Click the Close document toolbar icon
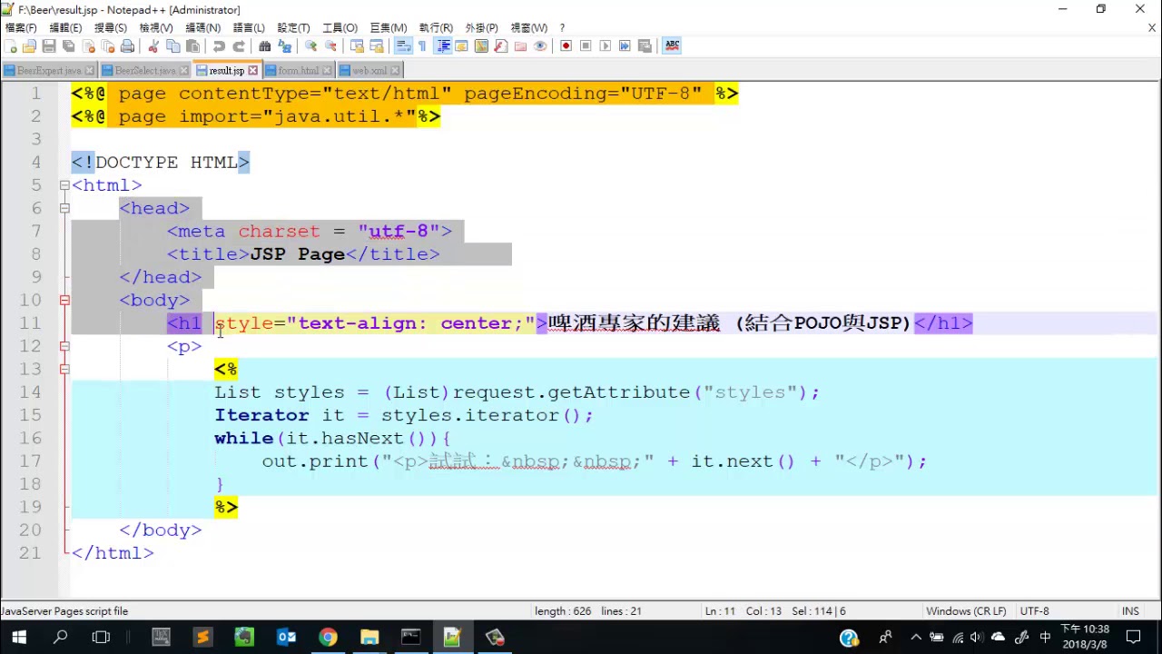The height and width of the screenshot is (654, 1162). coord(89,45)
